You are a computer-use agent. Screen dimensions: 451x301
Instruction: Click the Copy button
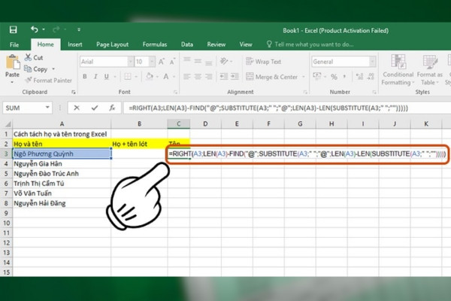tap(37, 69)
